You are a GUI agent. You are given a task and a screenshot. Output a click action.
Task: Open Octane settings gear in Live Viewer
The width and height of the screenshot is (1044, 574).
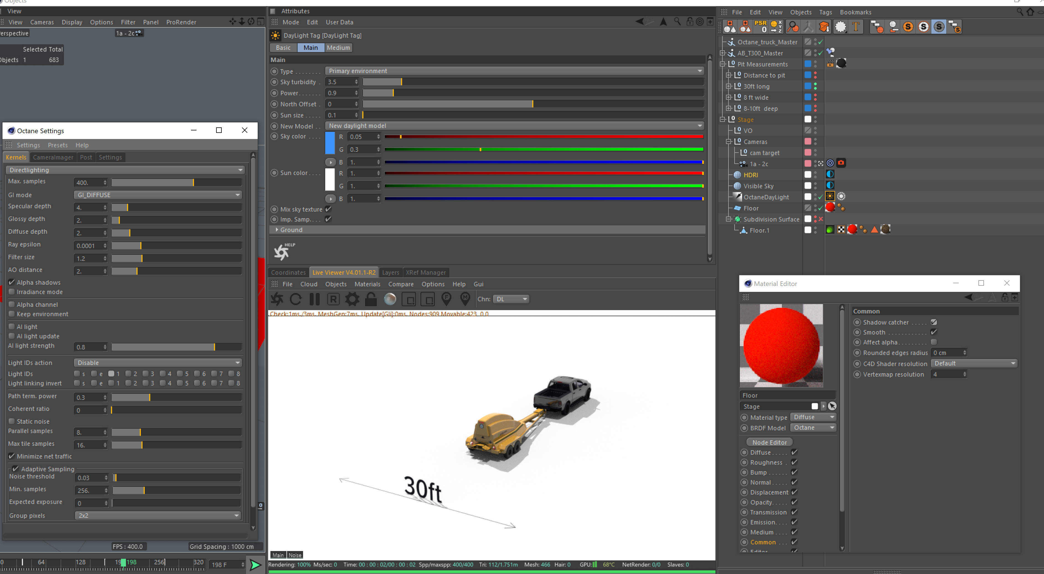[x=352, y=299]
